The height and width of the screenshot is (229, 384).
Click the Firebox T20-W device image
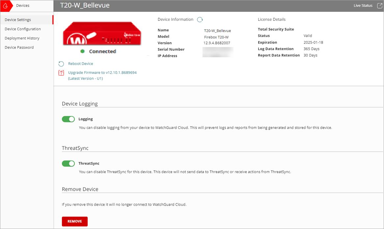101,35
